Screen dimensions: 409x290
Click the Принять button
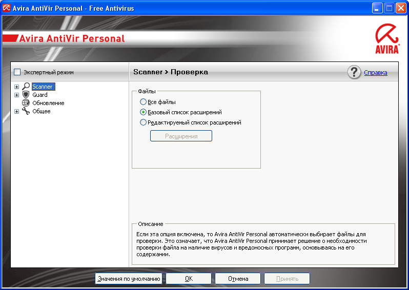(x=287, y=279)
